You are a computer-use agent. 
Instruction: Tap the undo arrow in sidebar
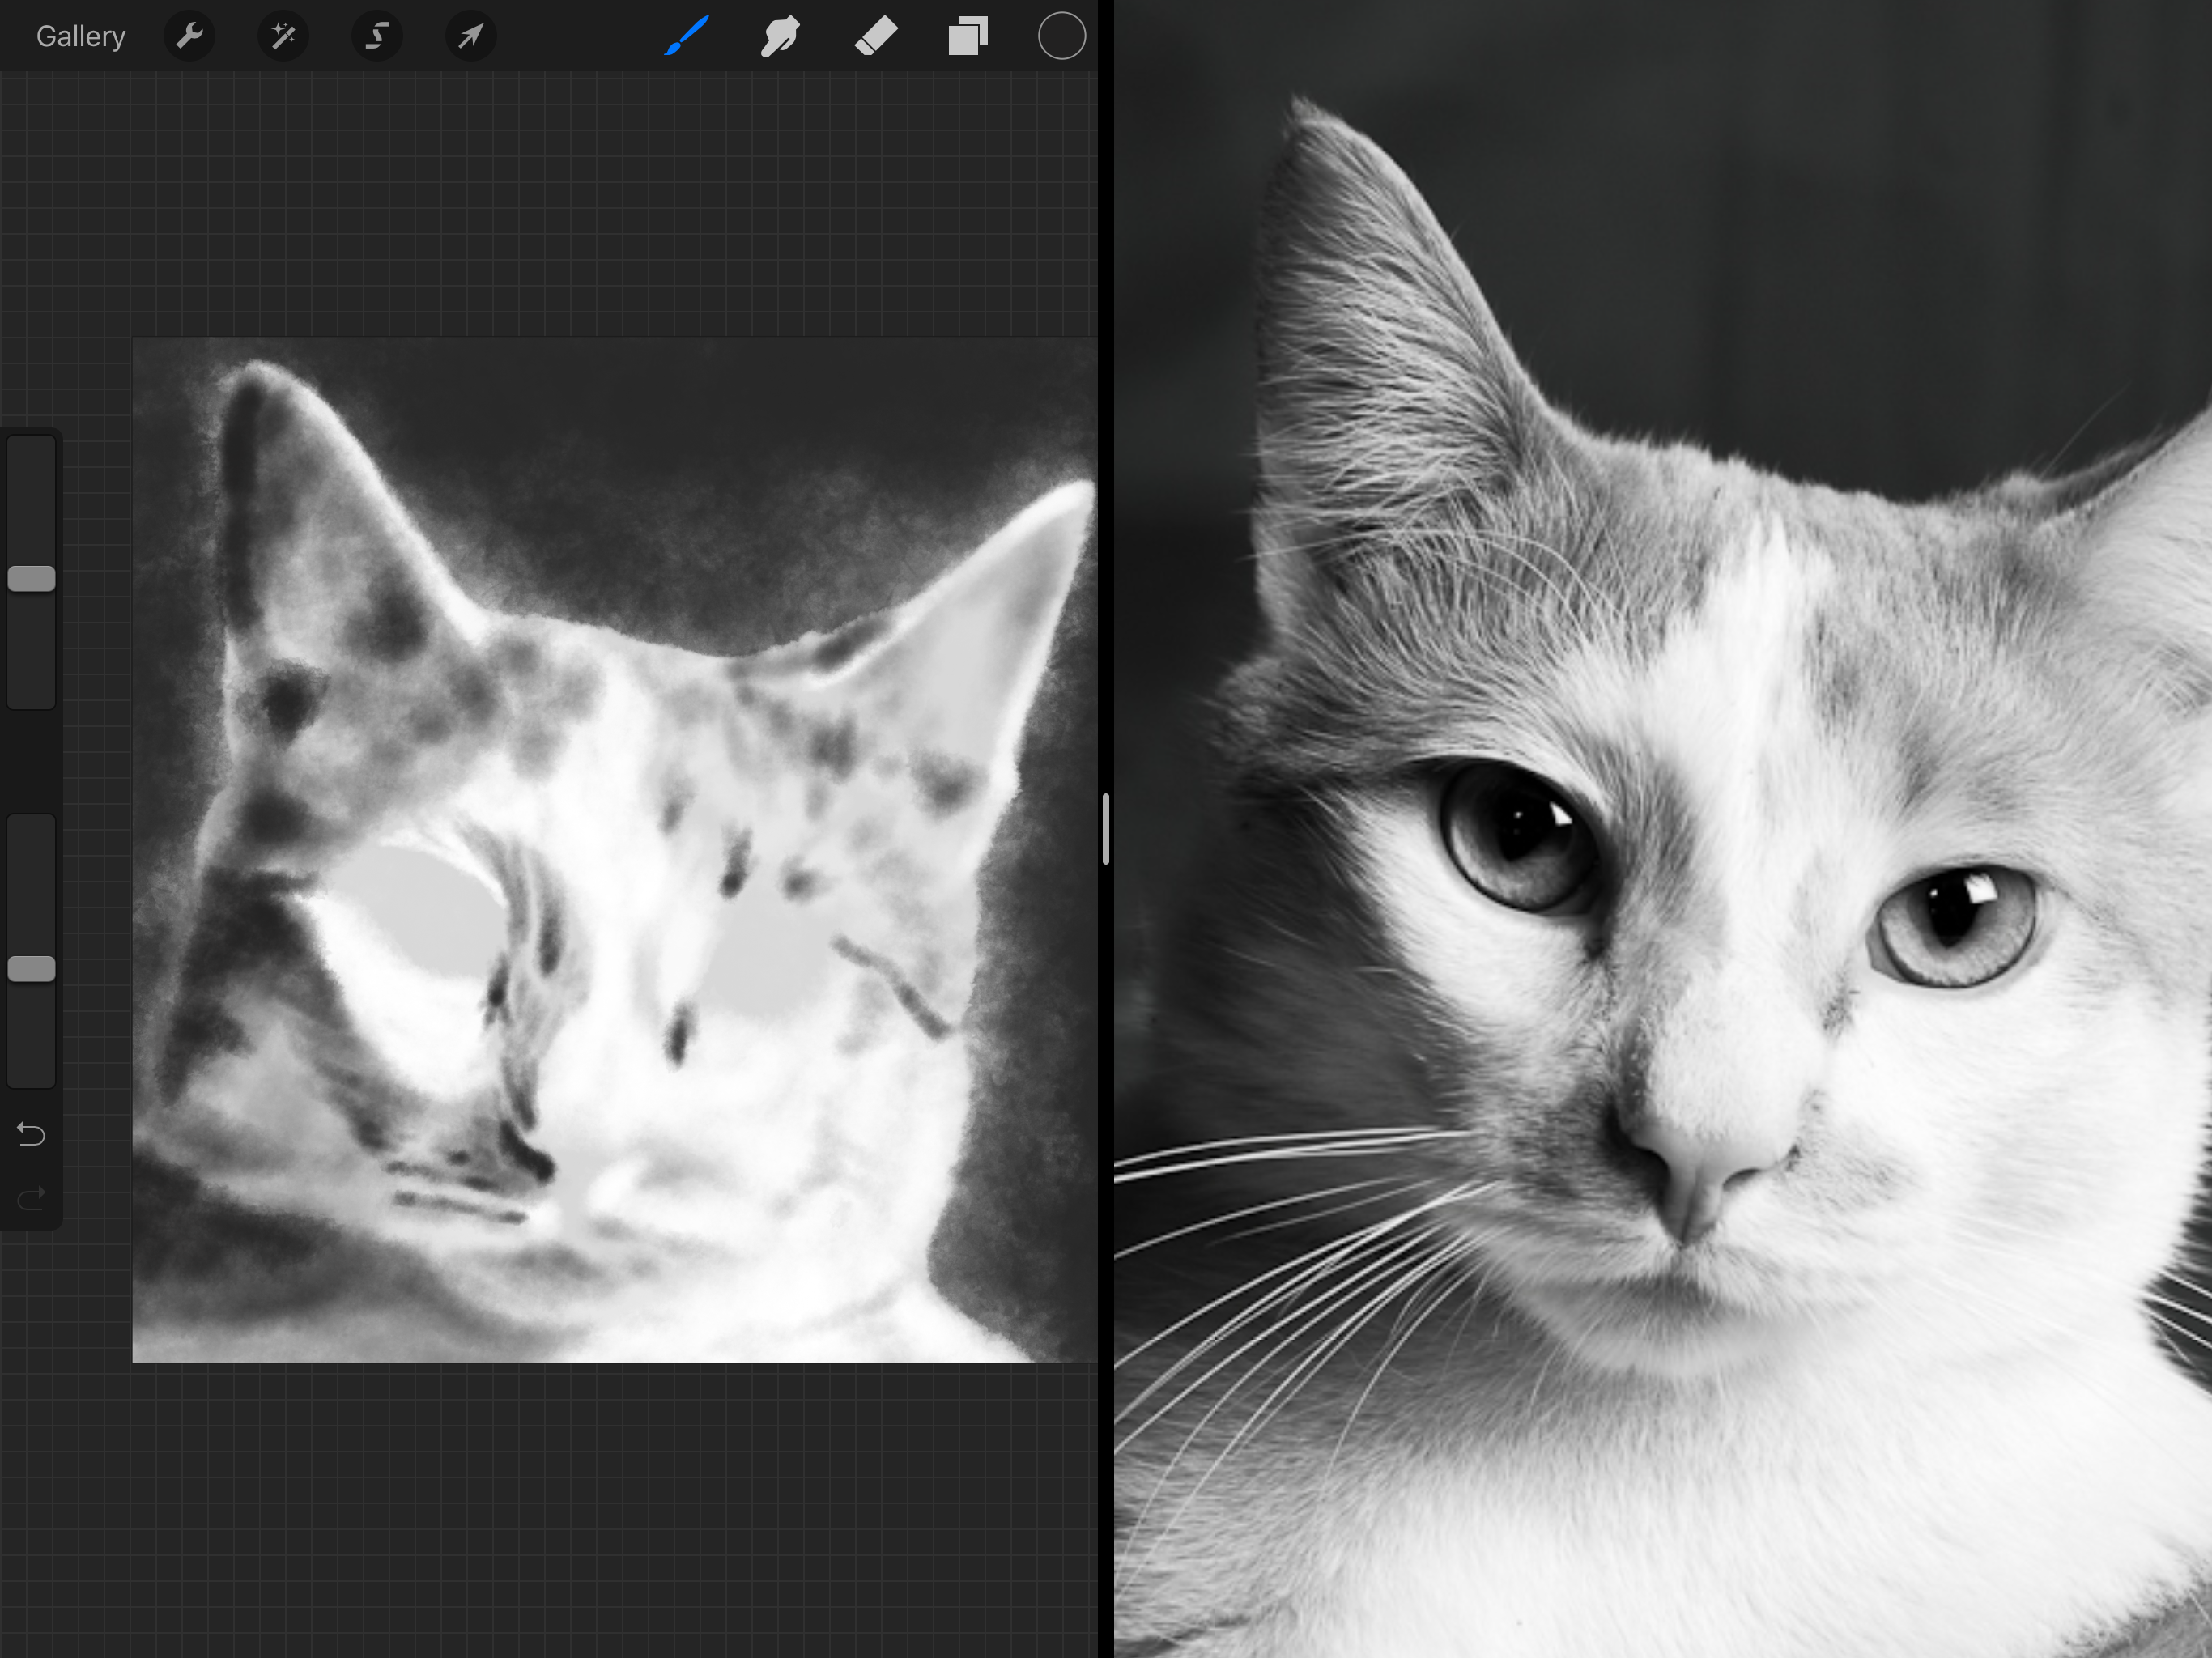tap(32, 1134)
